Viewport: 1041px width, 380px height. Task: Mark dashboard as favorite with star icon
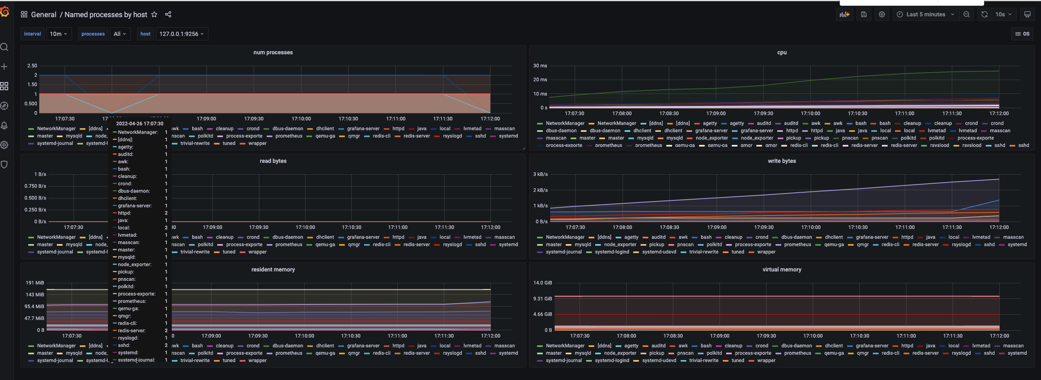click(x=154, y=14)
